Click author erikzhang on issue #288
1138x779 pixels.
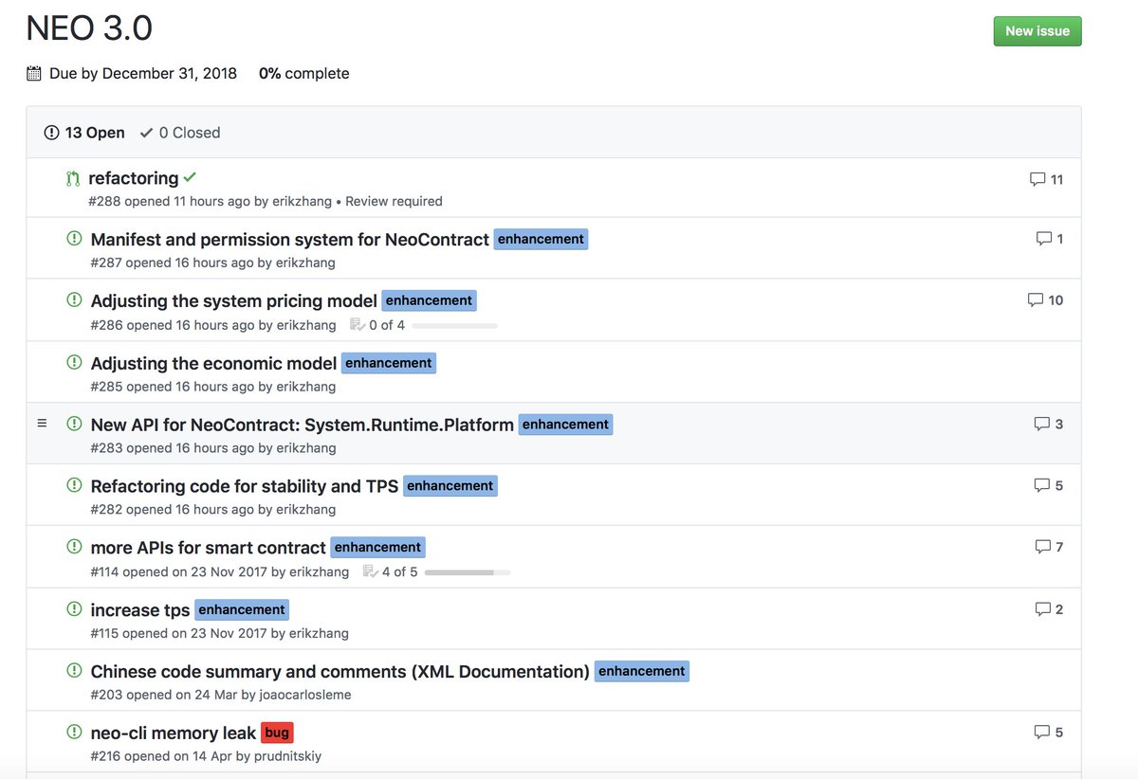[303, 202]
